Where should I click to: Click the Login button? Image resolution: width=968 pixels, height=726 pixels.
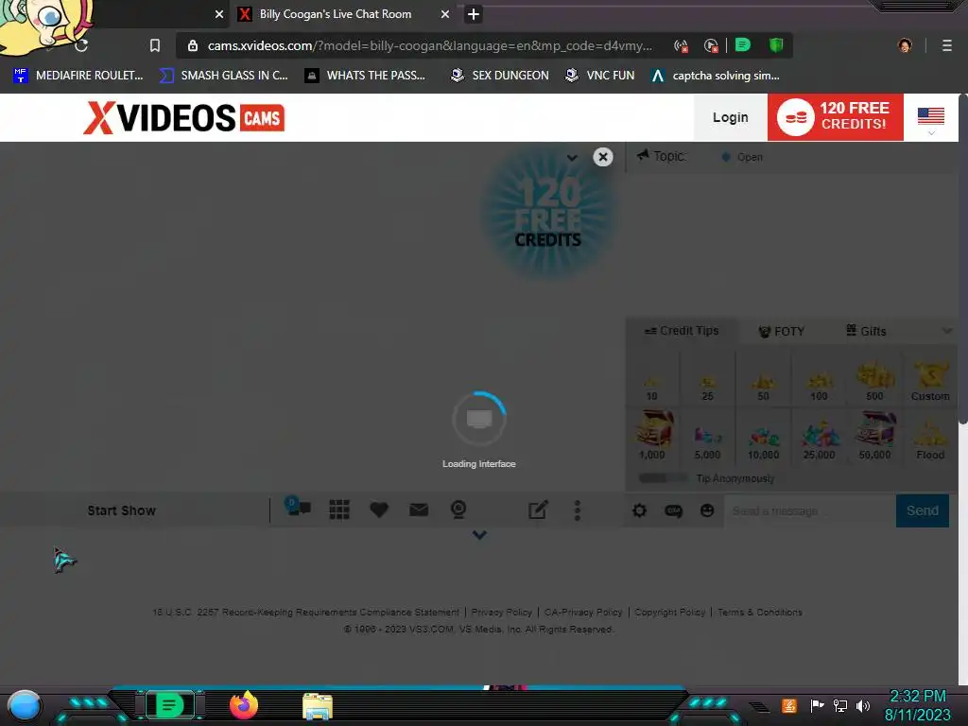coord(731,117)
